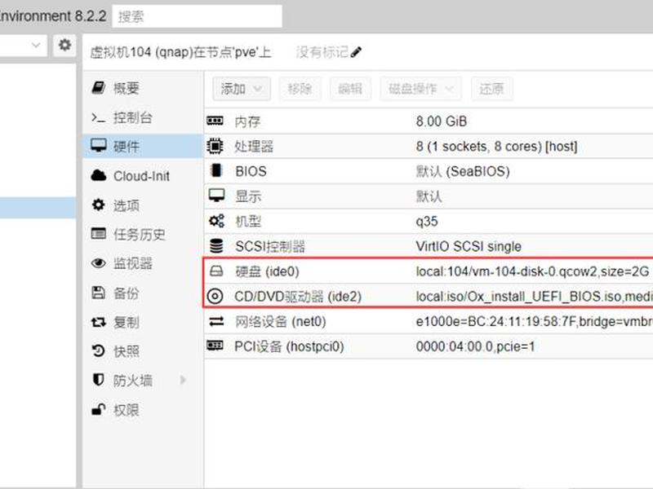Viewport: 653px width, 489px height.
Task: Click the 编辑 button
Action: (350, 89)
